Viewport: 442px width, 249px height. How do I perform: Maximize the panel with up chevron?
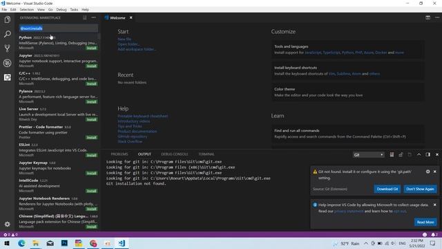(x=419, y=154)
